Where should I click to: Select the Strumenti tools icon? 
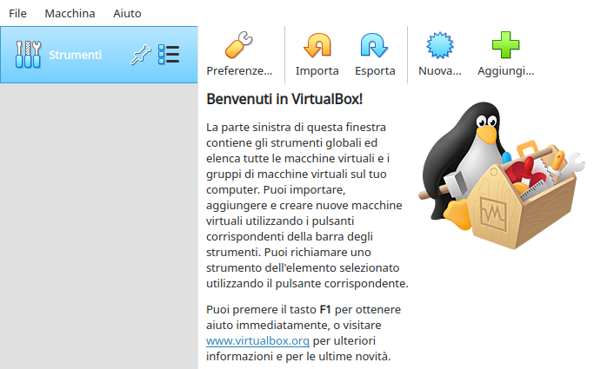click(x=28, y=55)
